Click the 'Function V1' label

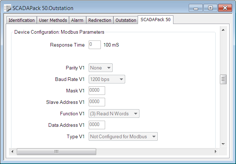coord(72,114)
